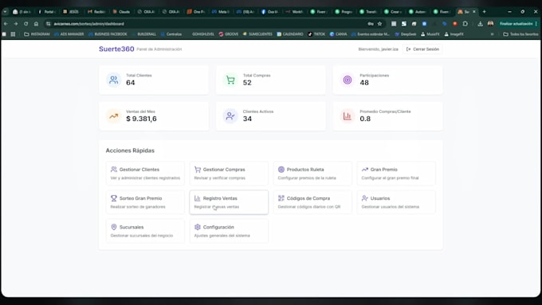Click Total Compras cart icon
The height and width of the screenshot is (305, 542).
230,80
